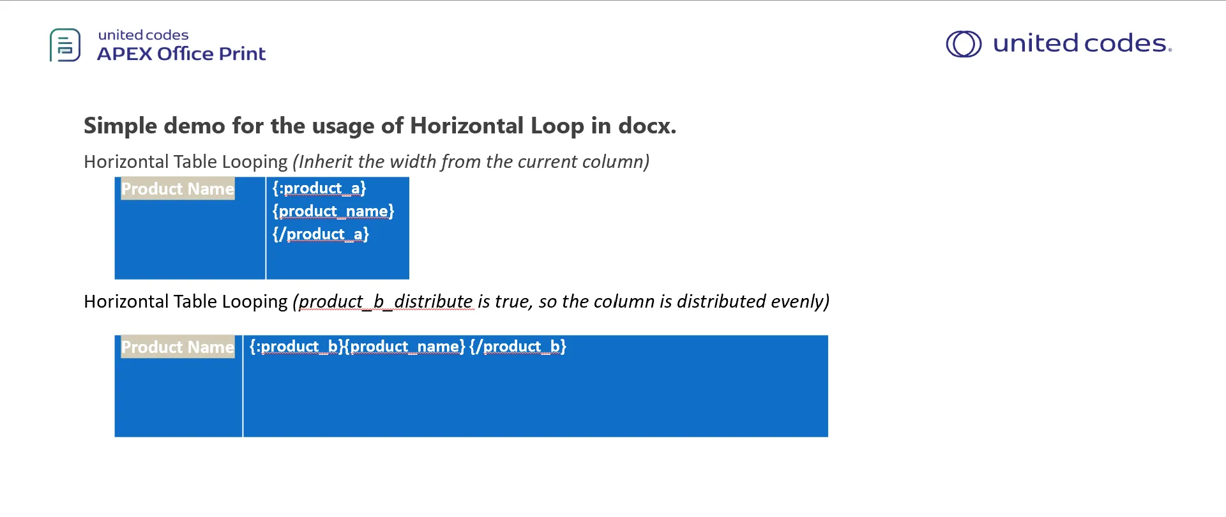
Task: Click the {/product_a} closing tag
Action: click(321, 234)
